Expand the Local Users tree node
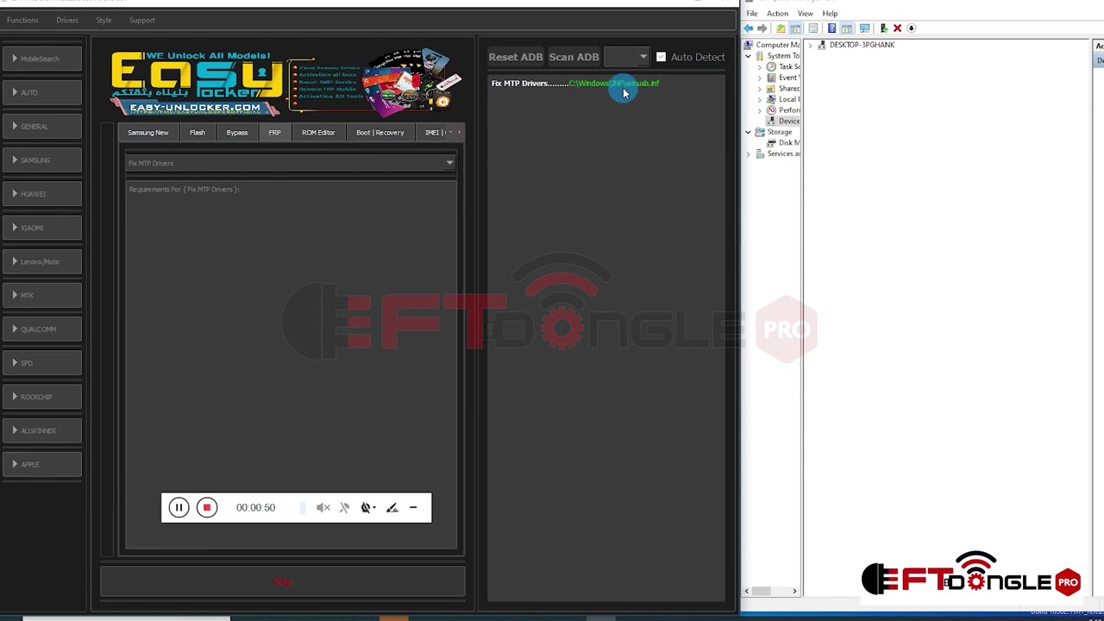This screenshot has height=621, width=1104. (x=760, y=99)
